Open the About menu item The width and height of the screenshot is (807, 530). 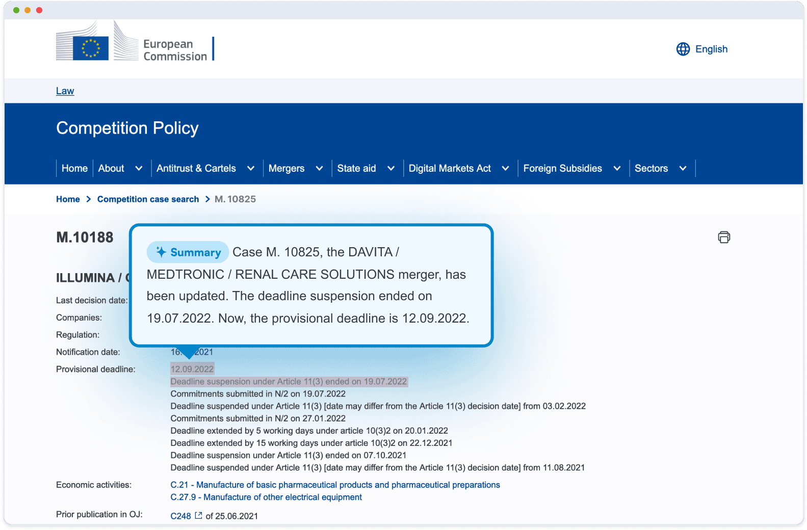point(111,169)
